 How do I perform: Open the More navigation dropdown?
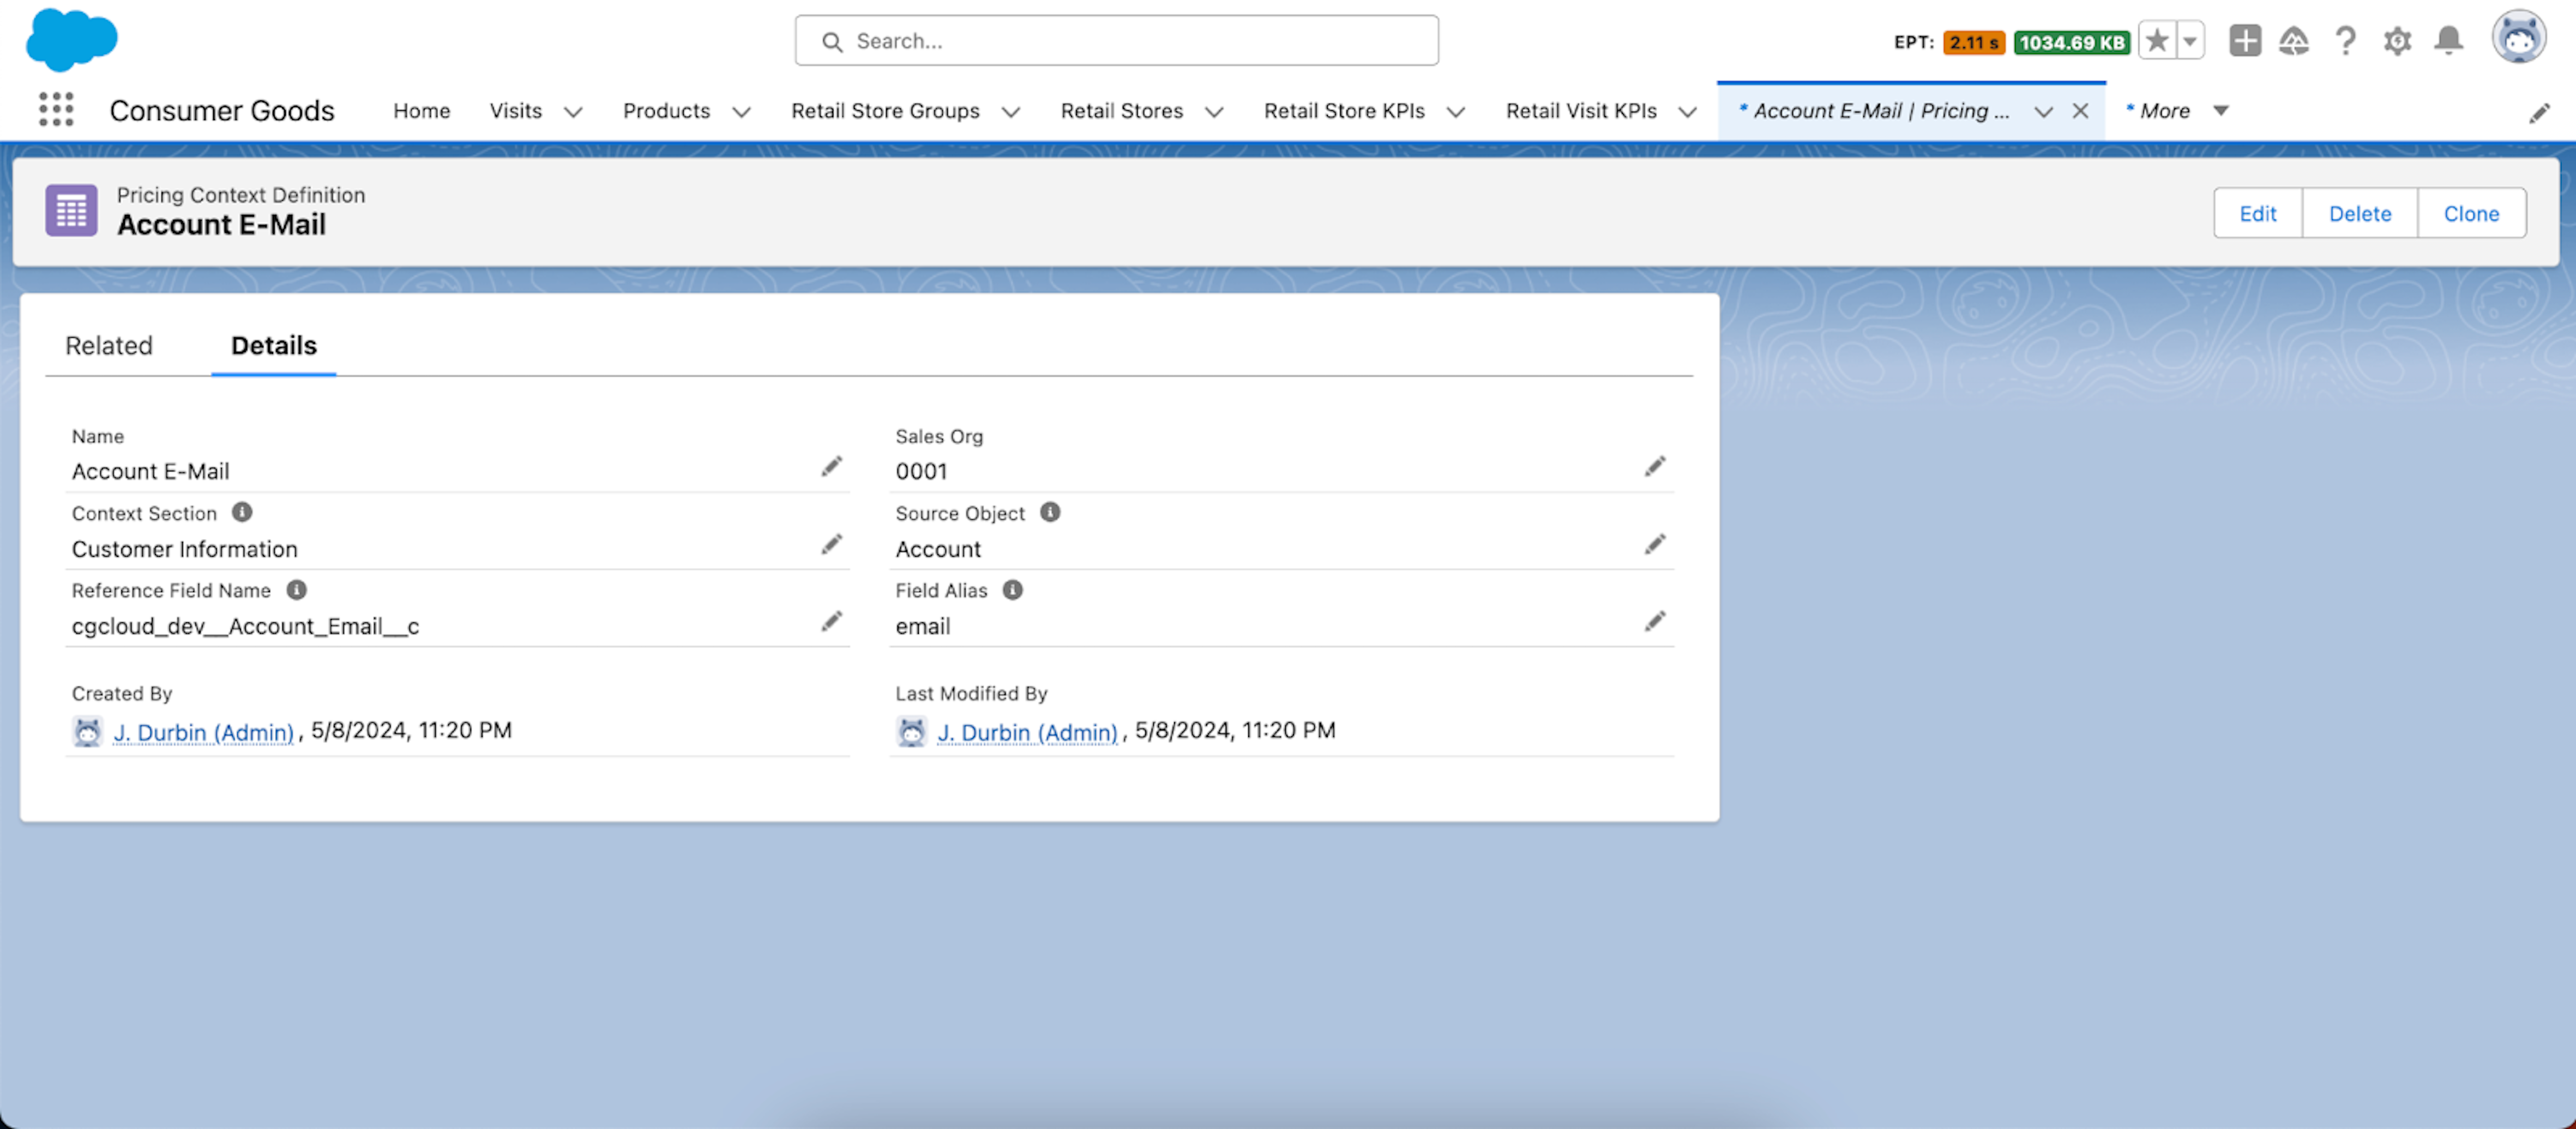click(x=2178, y=111)
